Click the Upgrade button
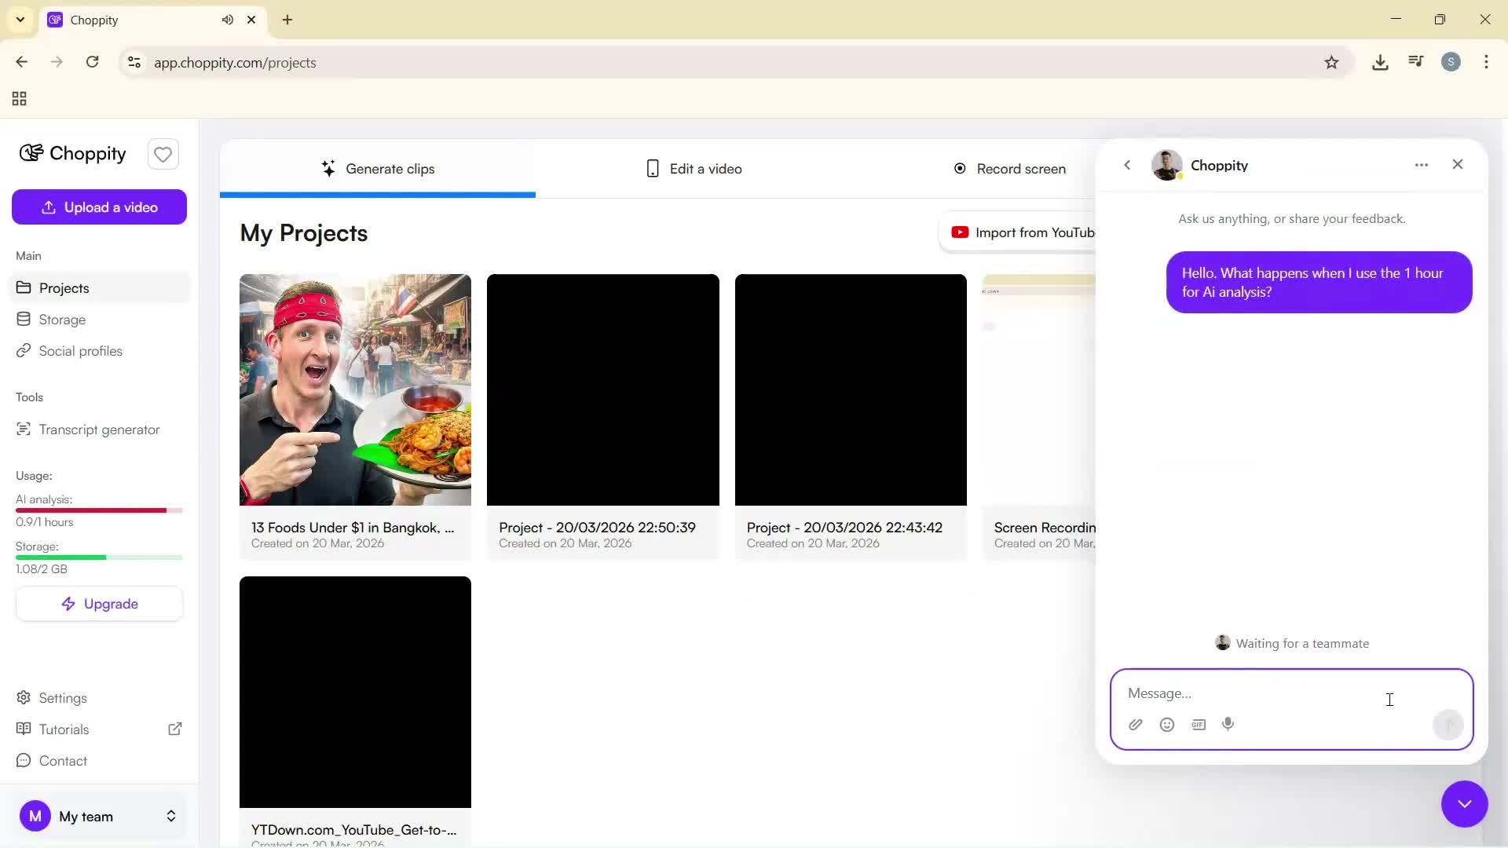 (x=99, y=603)
